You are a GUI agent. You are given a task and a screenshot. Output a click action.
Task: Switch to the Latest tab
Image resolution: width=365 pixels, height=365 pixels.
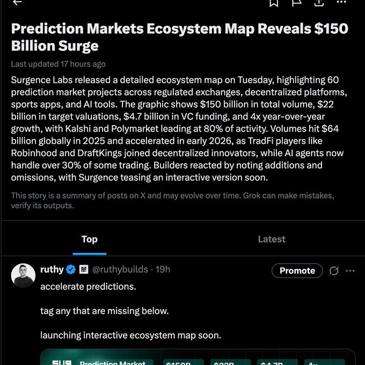point(272,239)
